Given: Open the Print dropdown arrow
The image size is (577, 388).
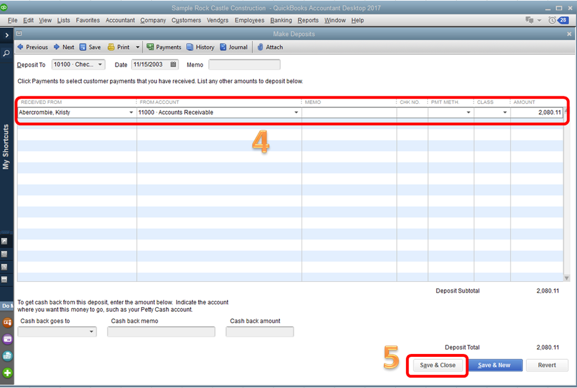Looking at the screenshot, I should pos(137,47).
